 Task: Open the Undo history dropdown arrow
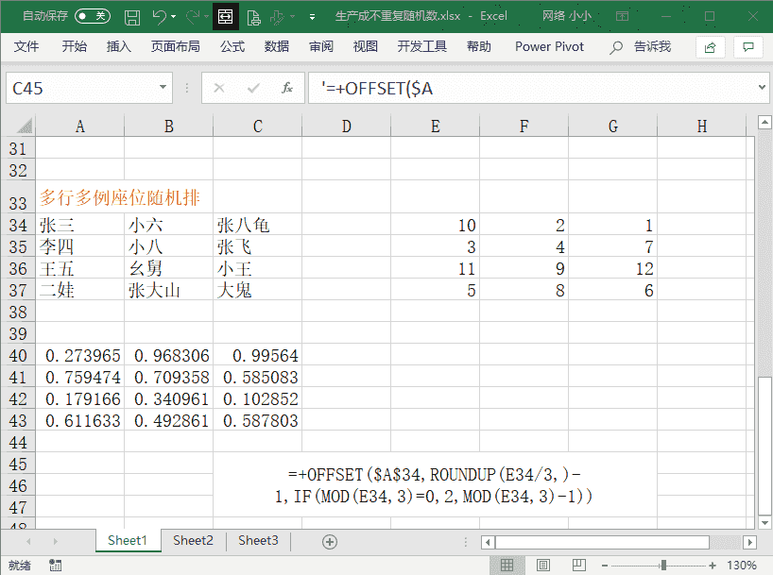[x=174, y=17]
